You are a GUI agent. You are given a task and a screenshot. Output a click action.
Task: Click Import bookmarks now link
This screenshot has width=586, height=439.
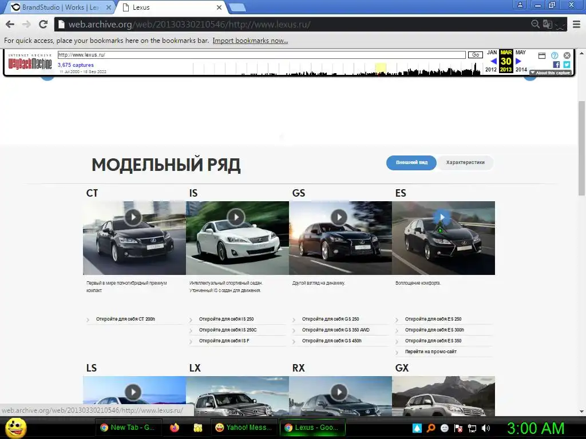pyautogui.click(x=251, y=41)
